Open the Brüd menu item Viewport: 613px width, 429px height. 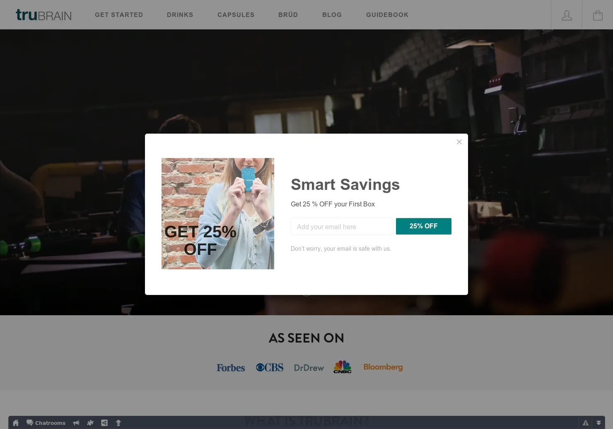coord(288,15)
